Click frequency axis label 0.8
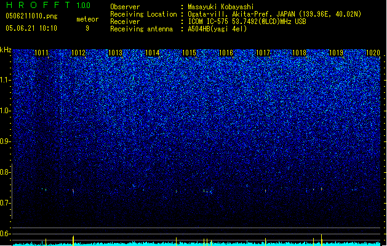 pos(6,172)
